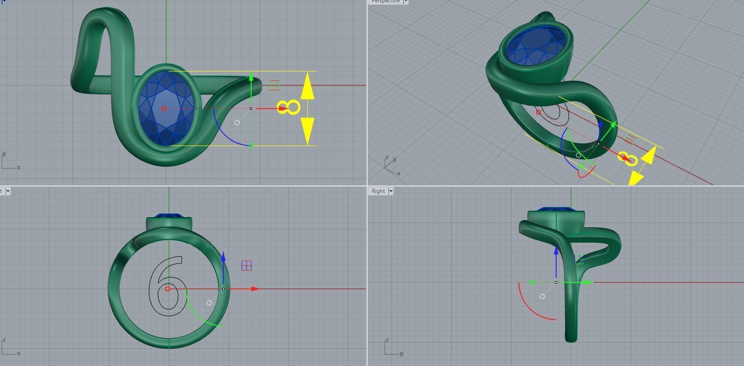Select red scale square handle in Top view
The width and height of the screenshot is (744, 366).
(x=164, y=108)
